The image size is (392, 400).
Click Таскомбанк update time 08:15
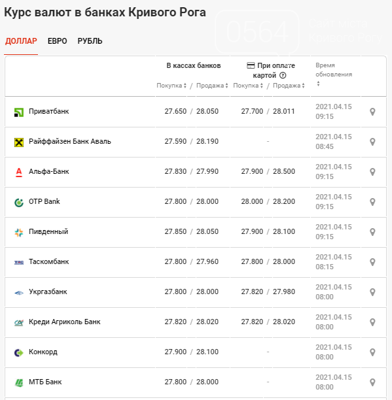(x=325, y=267)
